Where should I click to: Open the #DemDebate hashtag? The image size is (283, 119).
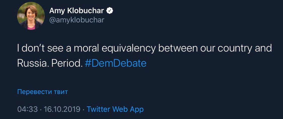pos(115,63)
